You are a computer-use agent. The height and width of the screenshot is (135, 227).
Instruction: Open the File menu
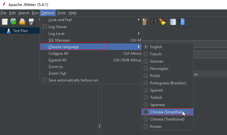click(x=3, y=13)
